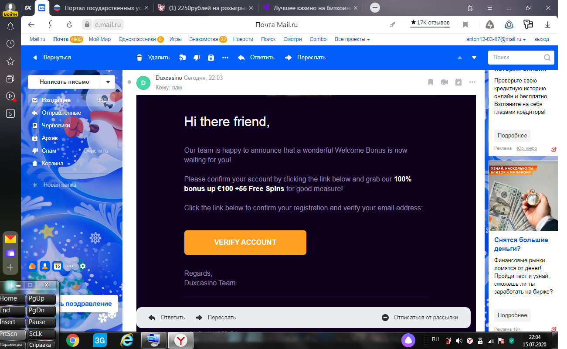Click the Gmail icon in browser side panel

click(x=10, y=239)
